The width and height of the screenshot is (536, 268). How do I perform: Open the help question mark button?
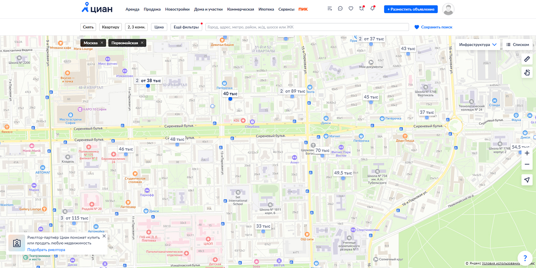click(525, 258)
